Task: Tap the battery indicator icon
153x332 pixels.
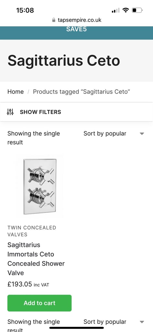Action: (137, 10)
